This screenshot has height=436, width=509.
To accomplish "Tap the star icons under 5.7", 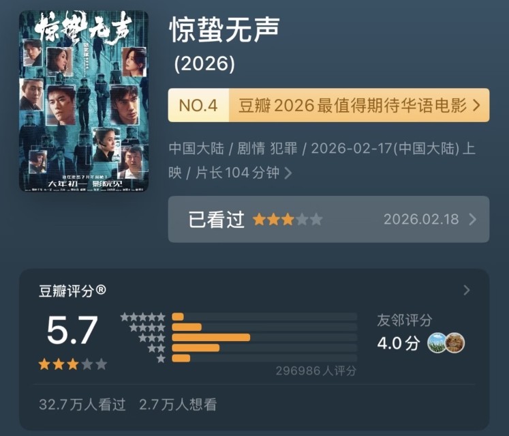I will [x=73, y=364].
